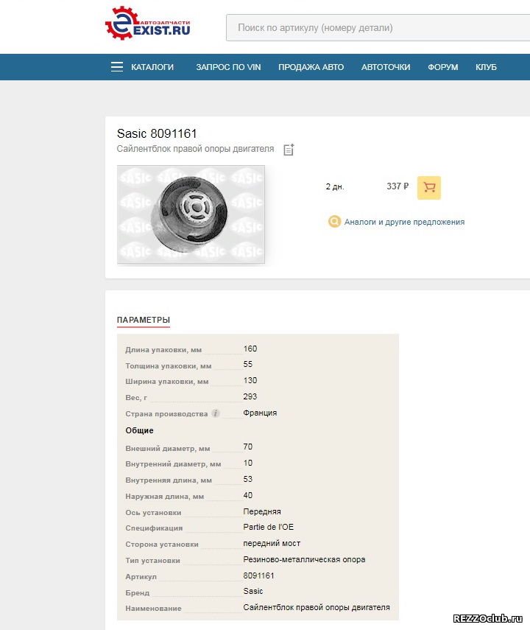The height and width of the screenshot is (630, 530).
Task: Click the Артикул value 8091161
Action: pyautogui.click(x=258, y=575)
